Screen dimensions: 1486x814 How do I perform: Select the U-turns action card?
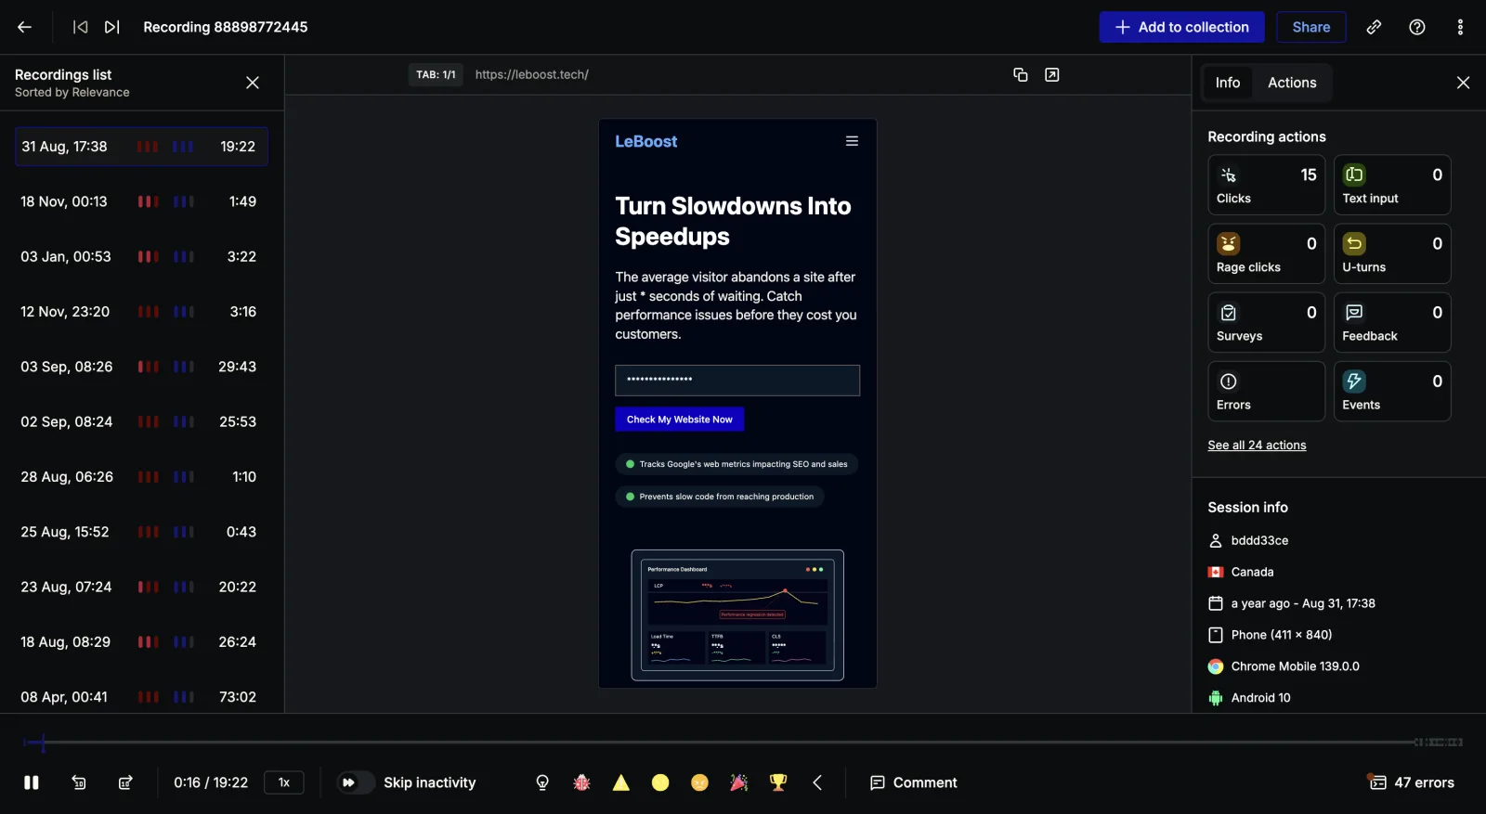click(x=1391, y=253)
